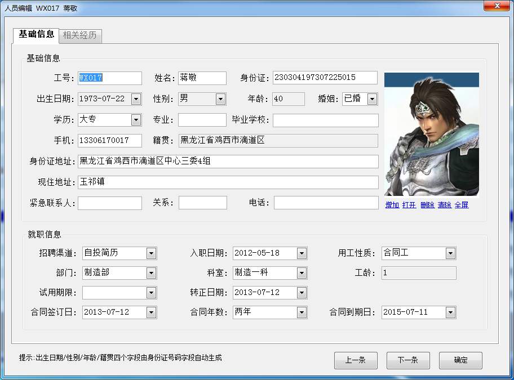
Task: Open the 入职日期 date dropdown
Action: coord(302,253)
